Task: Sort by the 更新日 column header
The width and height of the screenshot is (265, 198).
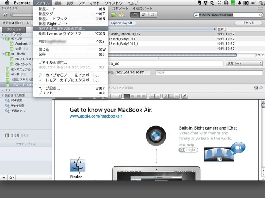Action: (x=240, y=29)
